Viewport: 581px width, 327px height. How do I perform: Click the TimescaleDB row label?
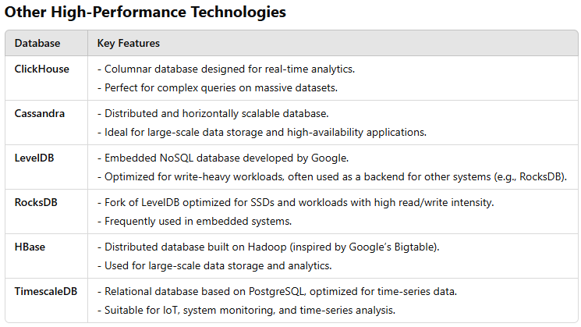coord(45,291)
